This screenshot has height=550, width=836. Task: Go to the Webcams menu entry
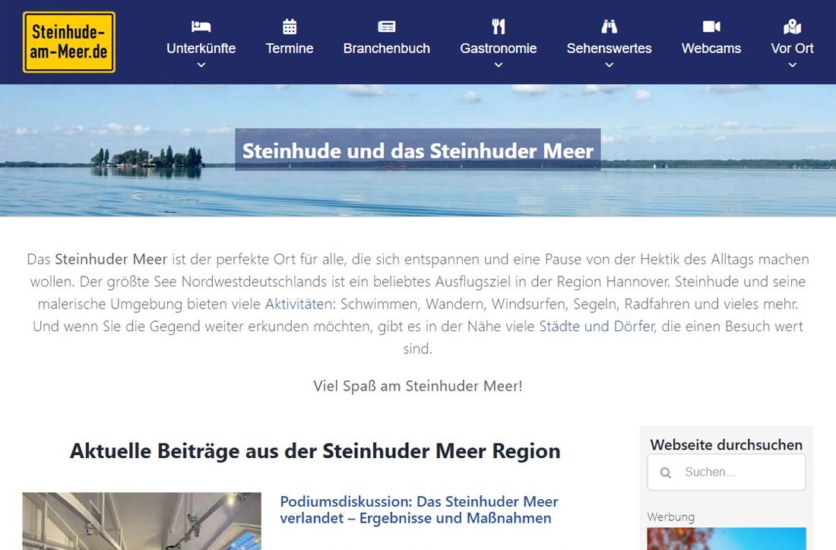(x=711, y=49)
